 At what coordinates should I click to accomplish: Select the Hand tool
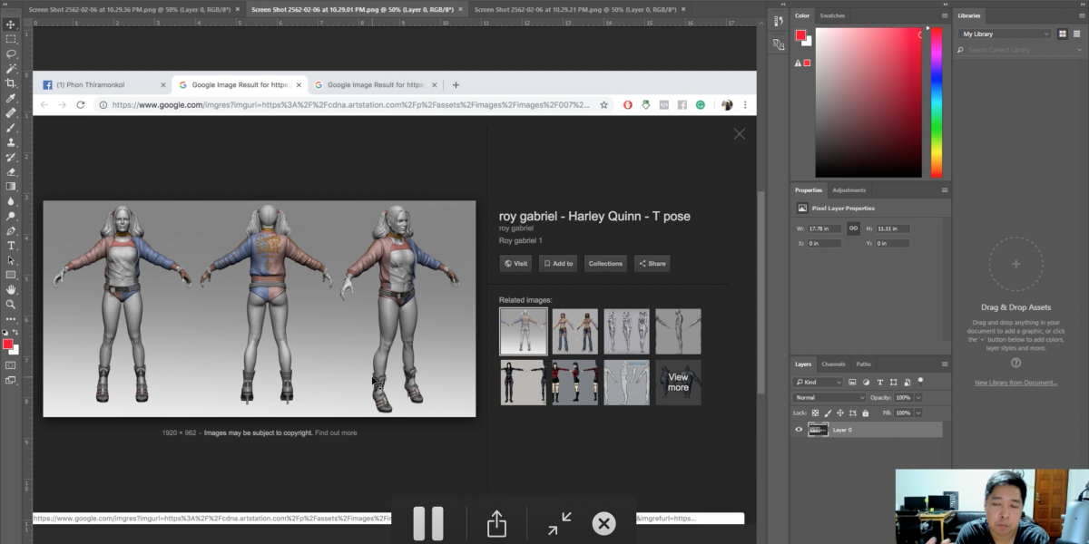tap(11, 289)
